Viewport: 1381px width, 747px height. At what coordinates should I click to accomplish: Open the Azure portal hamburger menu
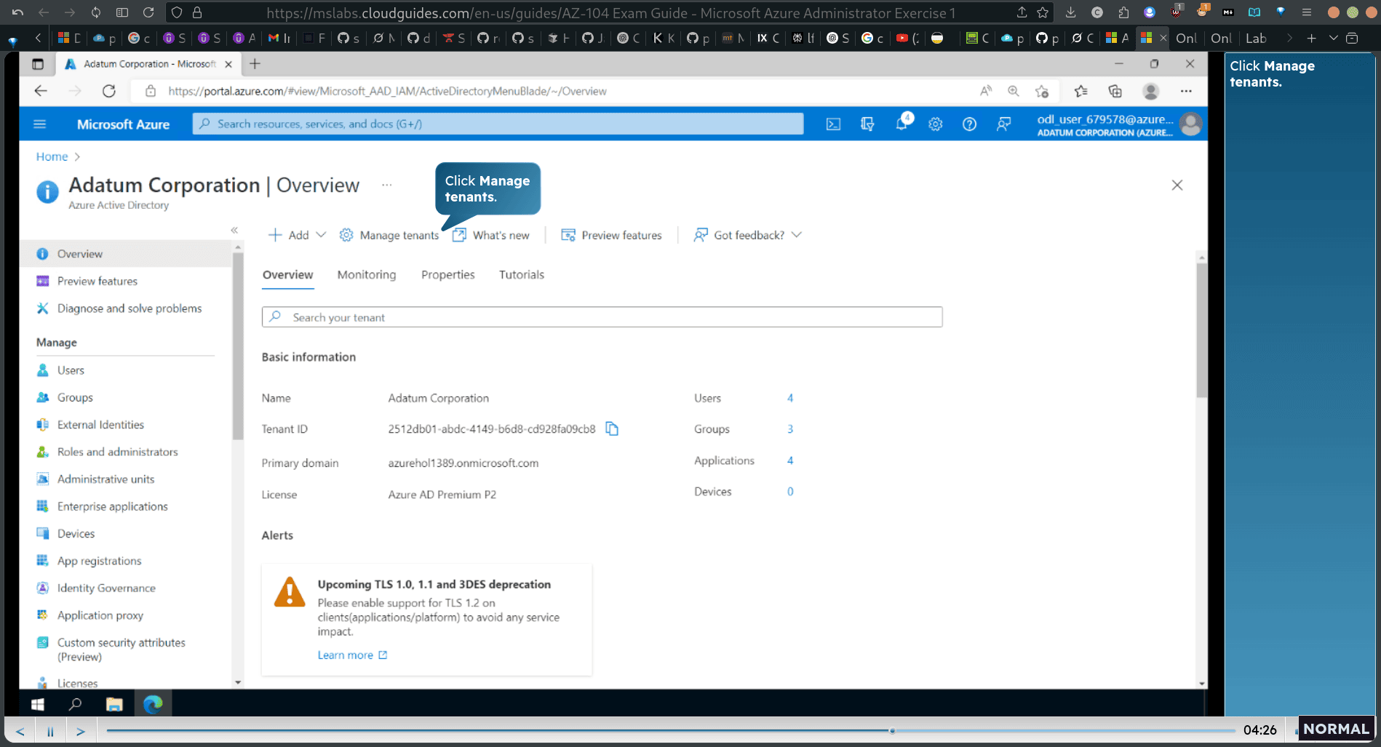click(40, 124)
